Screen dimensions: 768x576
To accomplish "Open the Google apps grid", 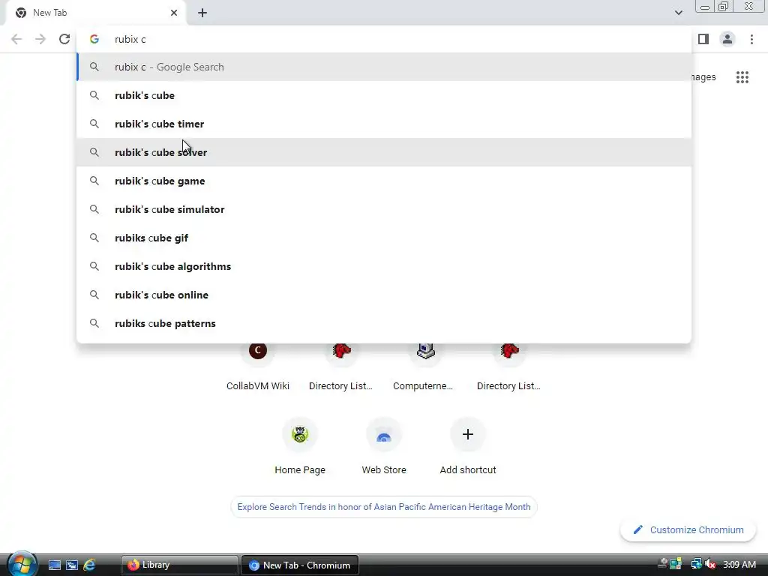I will pyautogui.click(x=742, y=77).
